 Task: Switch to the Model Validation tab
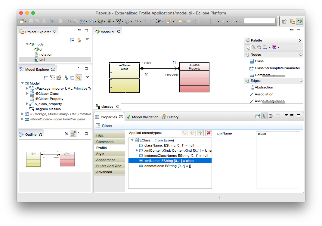(143, 117)
